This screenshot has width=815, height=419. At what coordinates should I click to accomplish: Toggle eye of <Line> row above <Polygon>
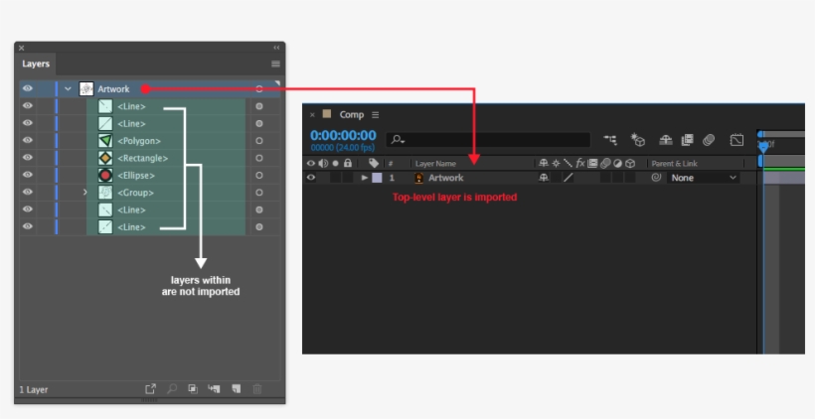(x=28, y=123)
